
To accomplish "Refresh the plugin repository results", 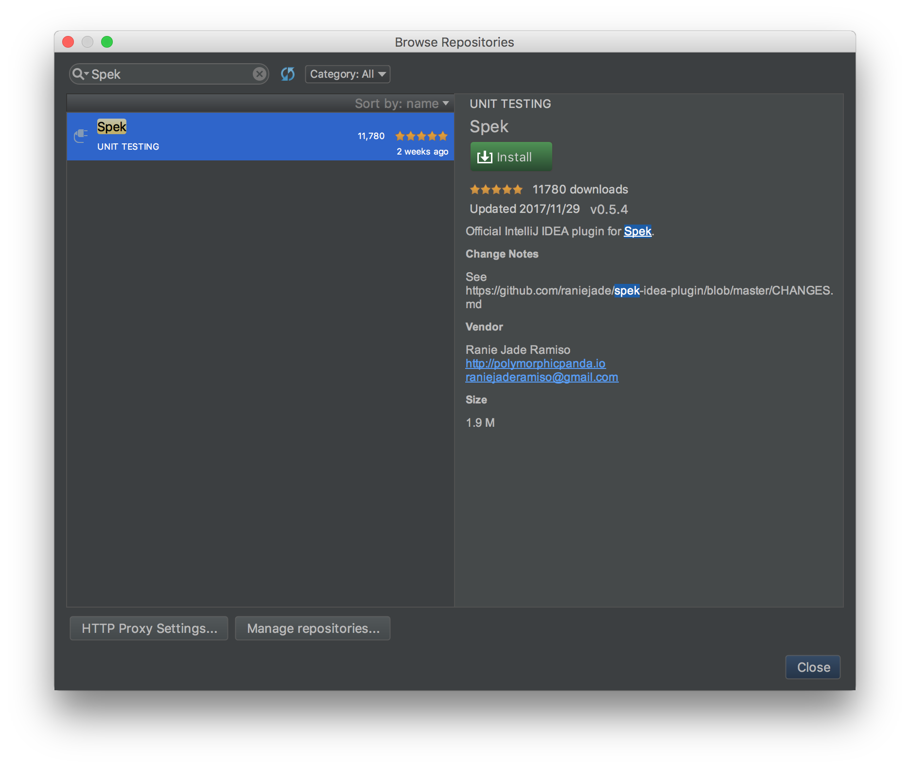I will click(x=287, y=74).
